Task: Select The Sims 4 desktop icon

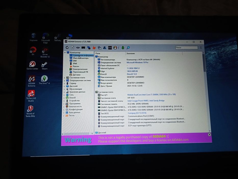Action: click(x=44, y=80)
